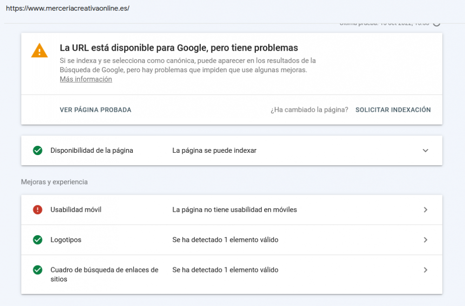Click the Mejoras y experiencia section label
465x306 pixels.
[54, 182]
